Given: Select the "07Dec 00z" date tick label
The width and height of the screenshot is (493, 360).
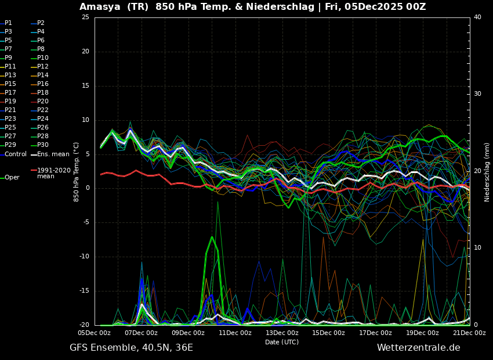Looking at the screenshot, I should pyautogui.click(x=142, y=333).
